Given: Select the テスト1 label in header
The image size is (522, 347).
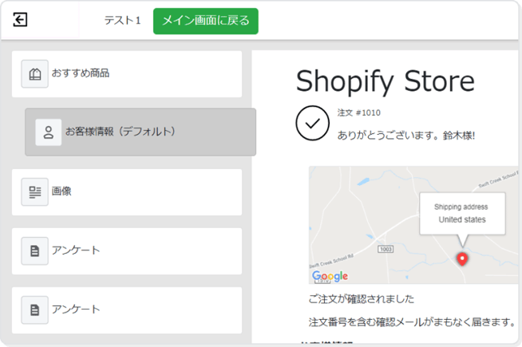Looking at the screenshot, I should click(122, 21).
